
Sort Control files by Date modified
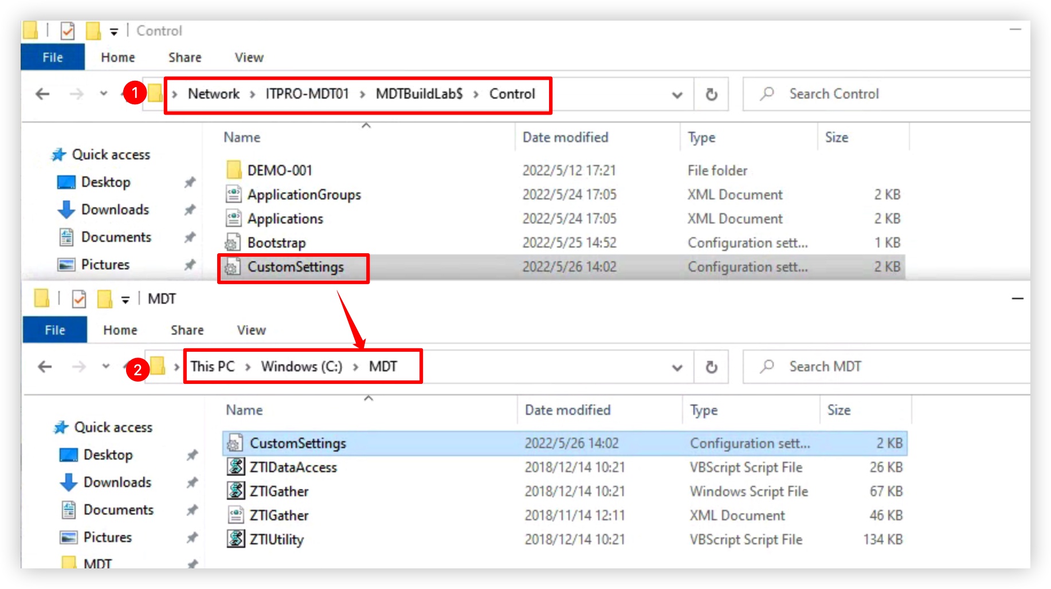566,138
